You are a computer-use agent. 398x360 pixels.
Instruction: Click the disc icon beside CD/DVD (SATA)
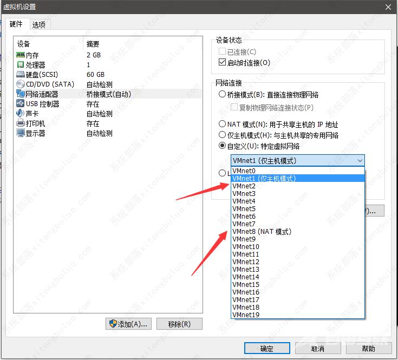[x=21, y=84]
